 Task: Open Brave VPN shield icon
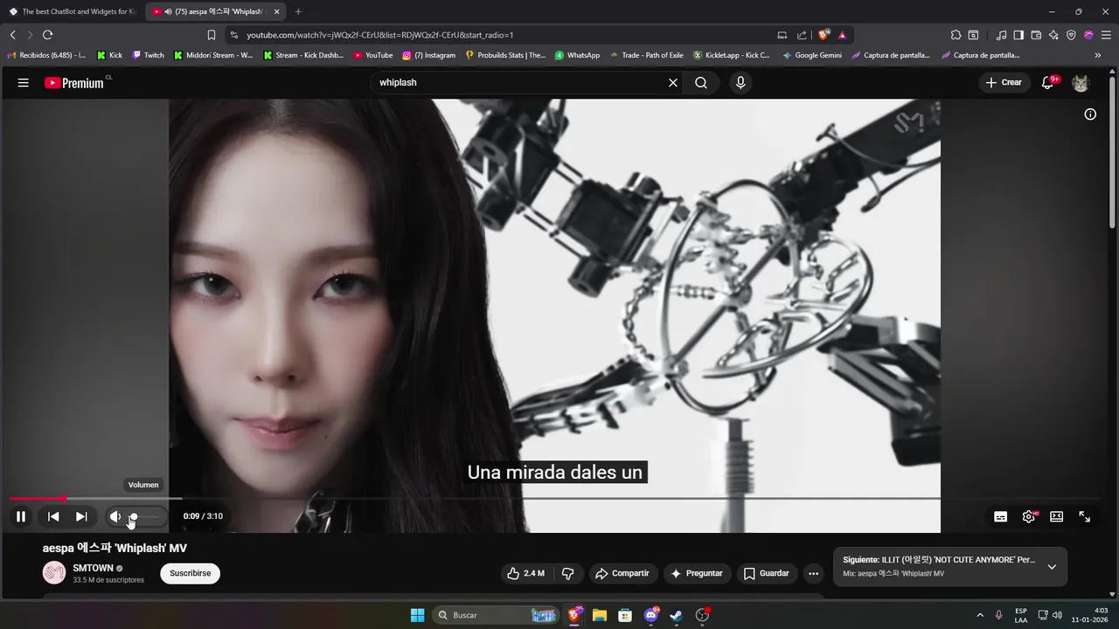tap(1071, 35)
